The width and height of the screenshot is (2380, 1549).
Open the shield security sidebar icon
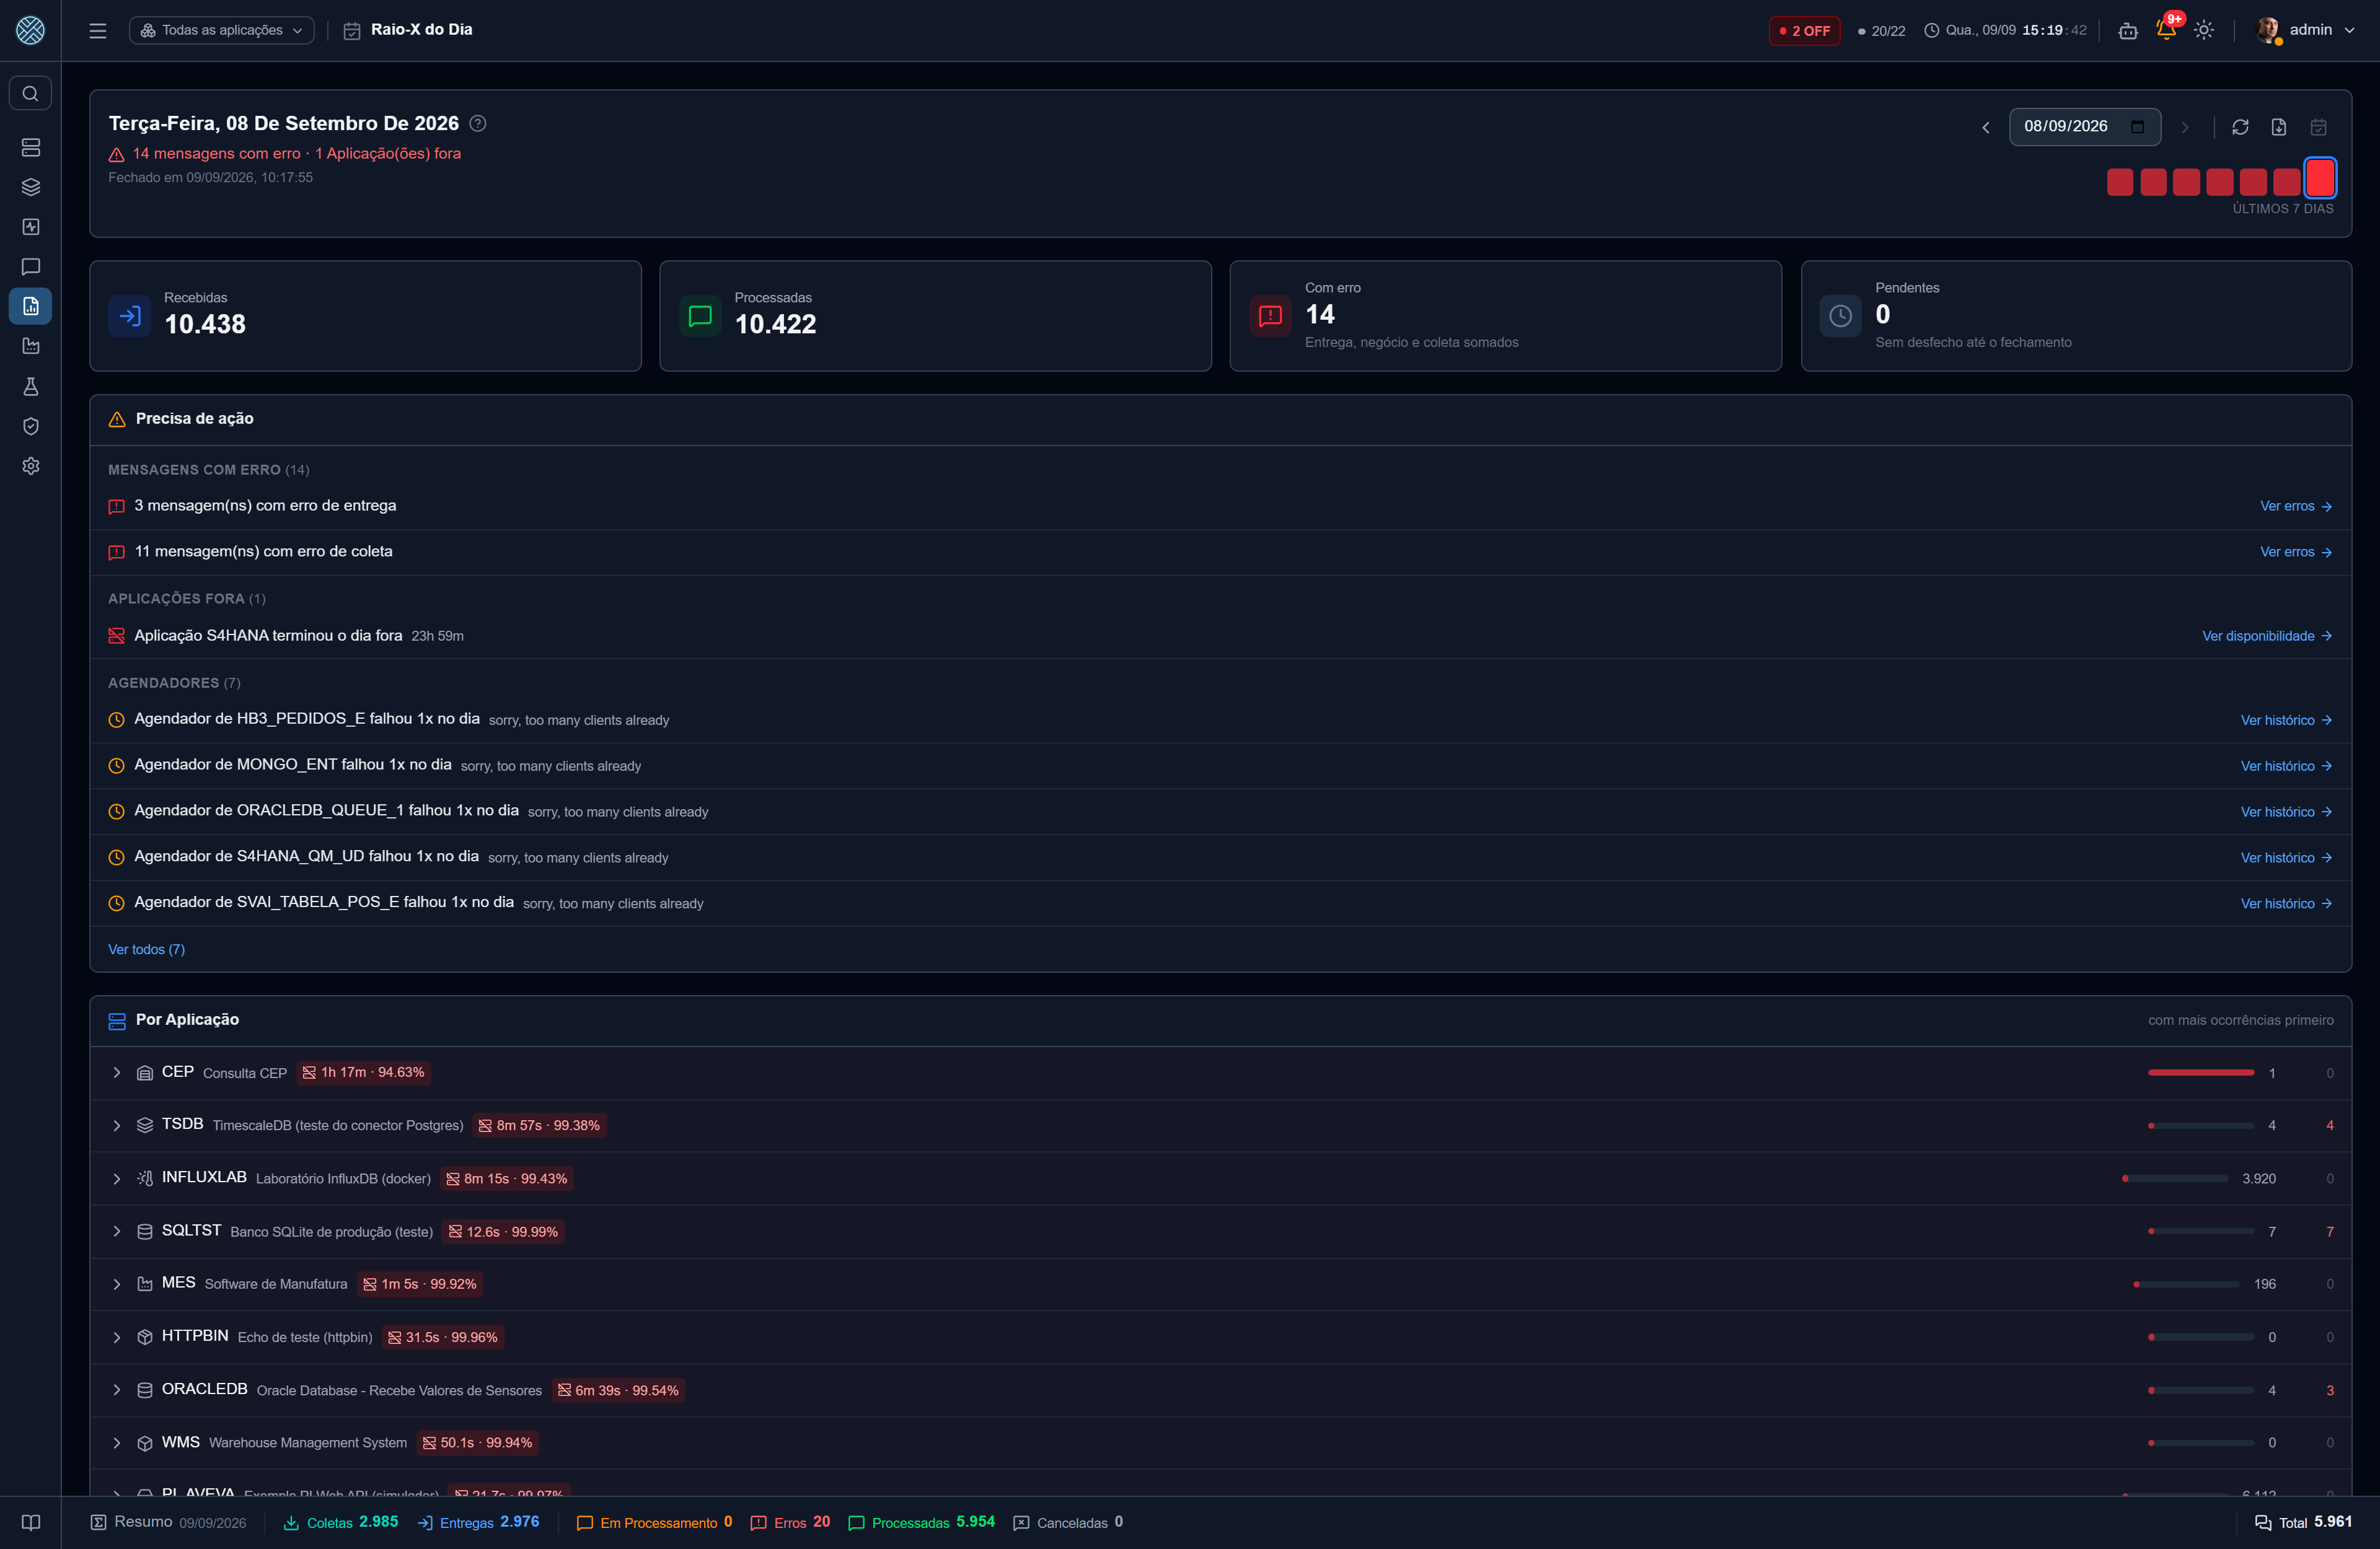click(x=30, y=426)
